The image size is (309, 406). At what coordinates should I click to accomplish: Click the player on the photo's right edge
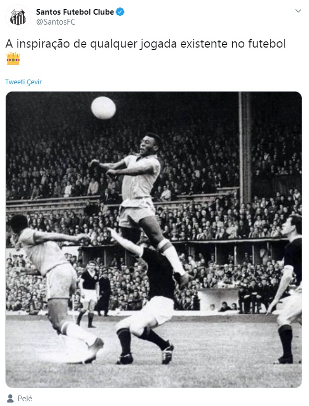(x=286, y=289)
